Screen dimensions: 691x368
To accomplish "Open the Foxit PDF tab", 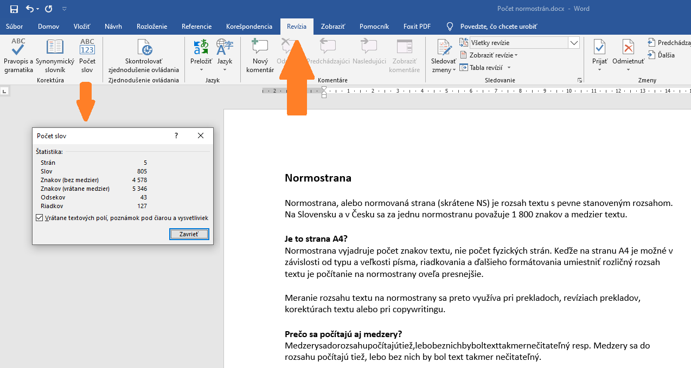I will coord(417,27).
